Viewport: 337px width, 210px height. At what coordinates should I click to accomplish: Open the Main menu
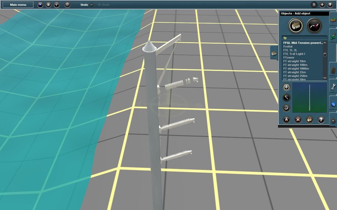18,5
